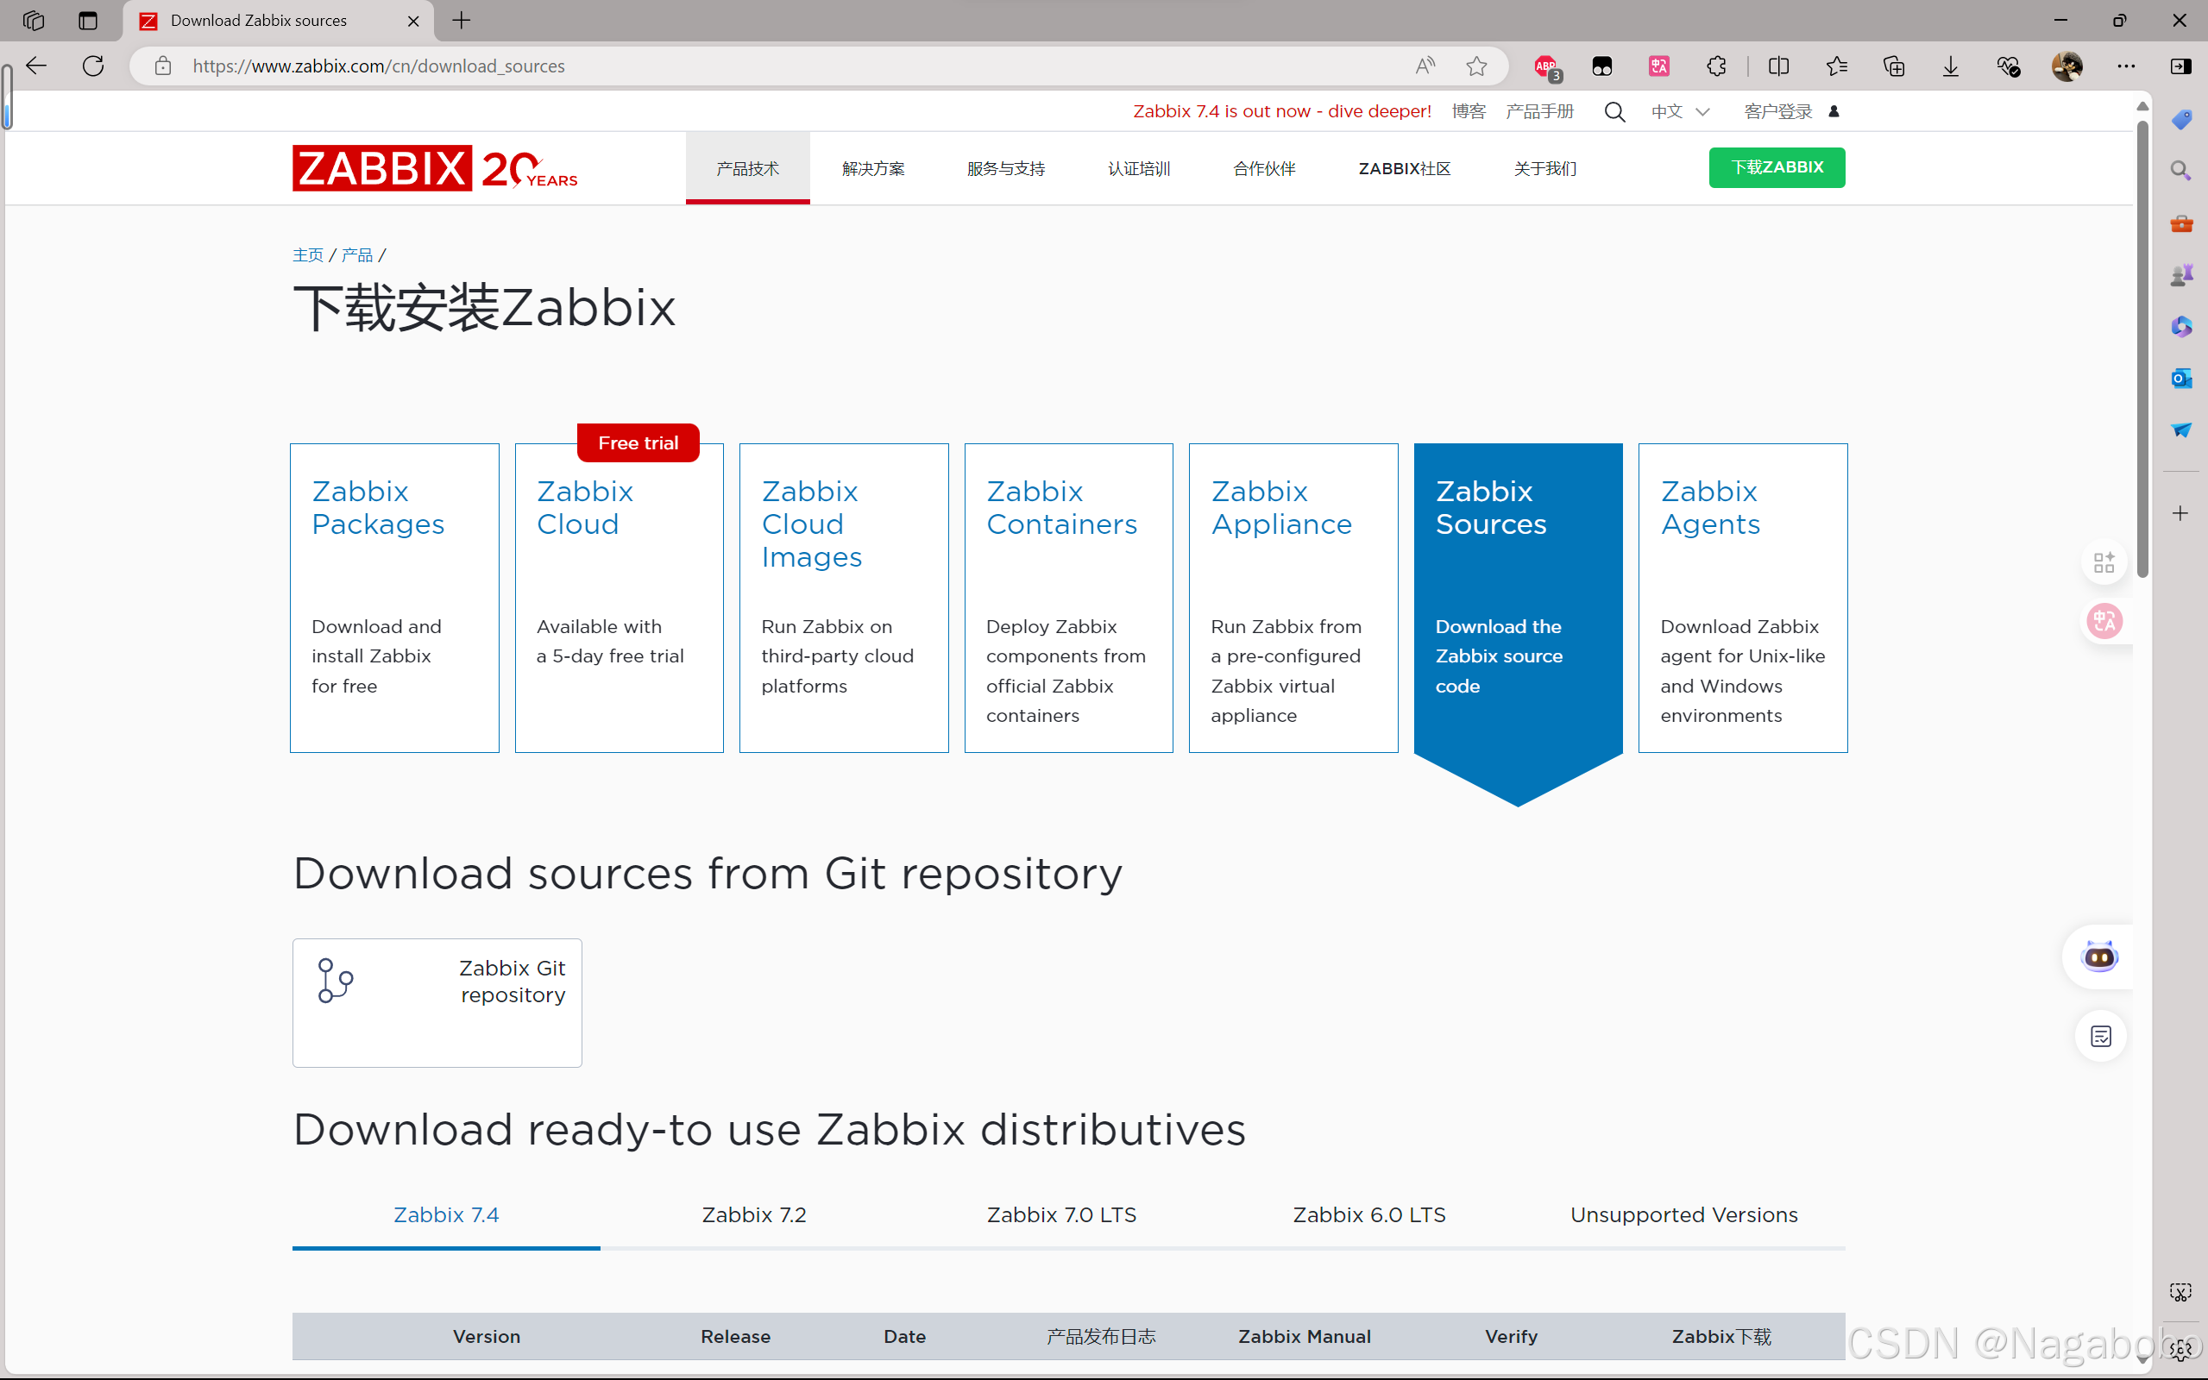This screenshot has height=1380, width=2208.
Task: Open the browser downloads icon
Action: tap(1950, 66)
